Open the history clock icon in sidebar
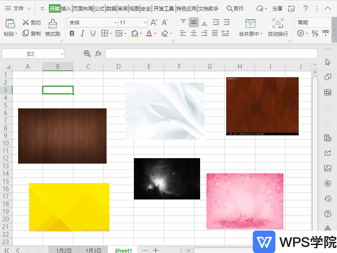 click(328, 199)
